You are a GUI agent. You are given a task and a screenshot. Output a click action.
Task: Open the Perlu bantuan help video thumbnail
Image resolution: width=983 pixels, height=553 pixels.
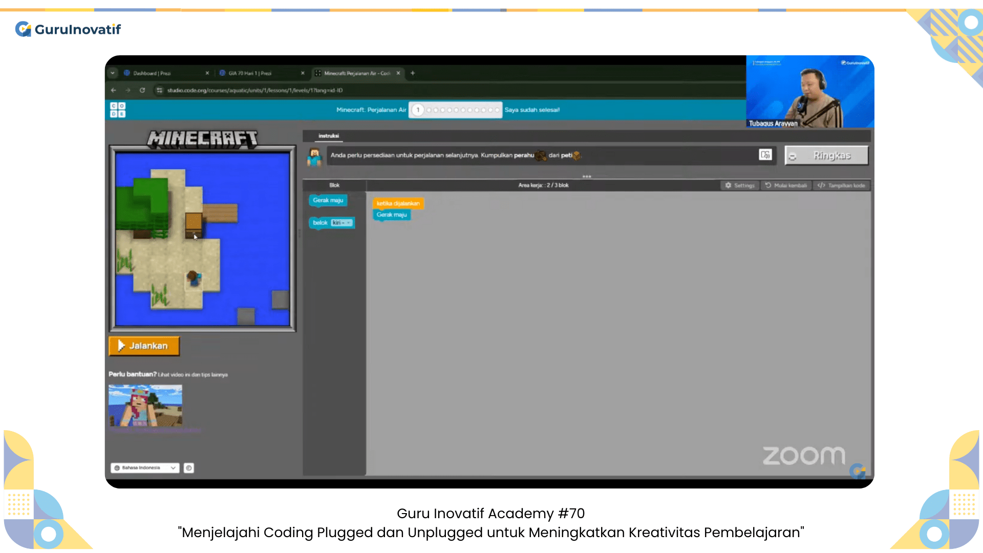click(145, 406)
